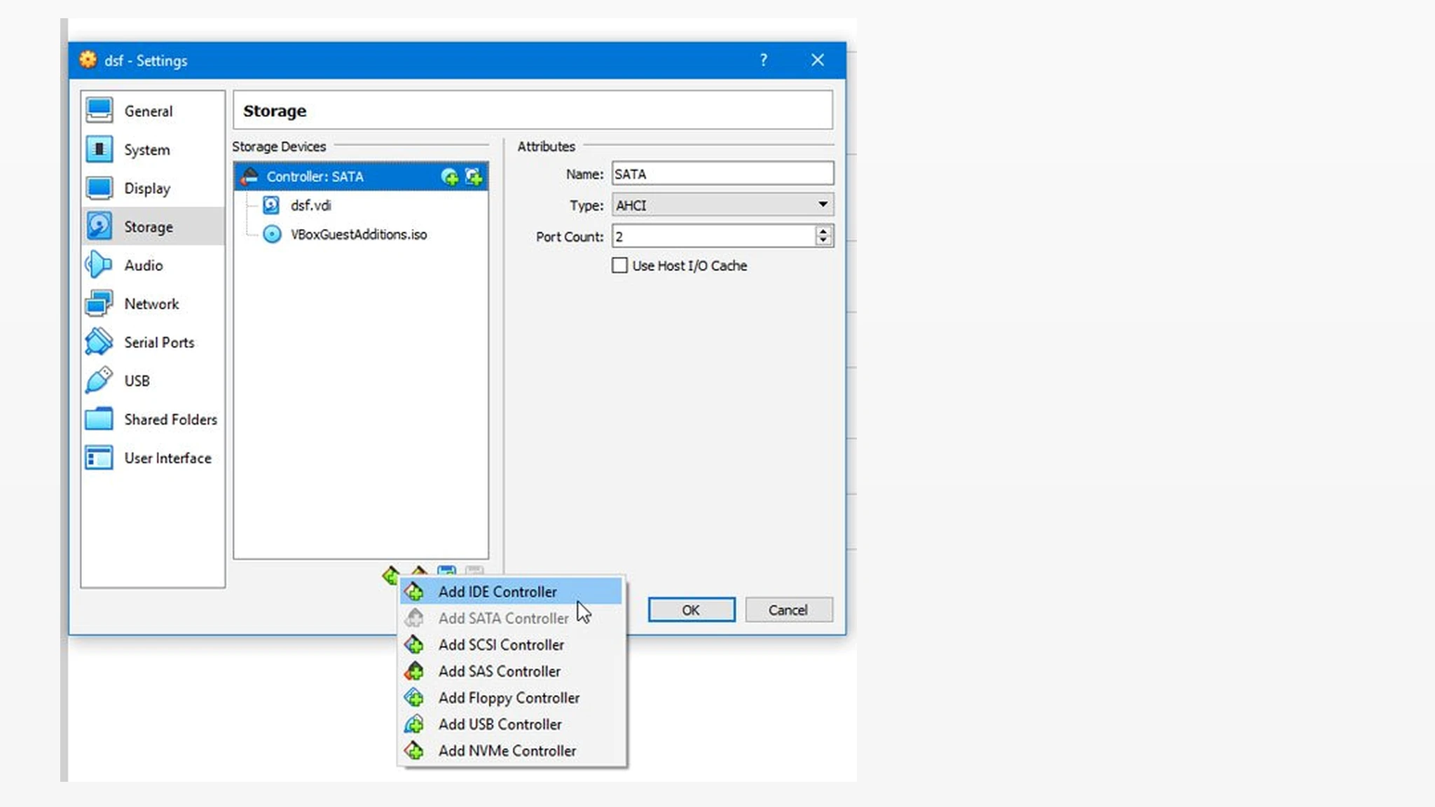
Task: Click the add attachment toolbar icon
Action: [x=446, y=572]
